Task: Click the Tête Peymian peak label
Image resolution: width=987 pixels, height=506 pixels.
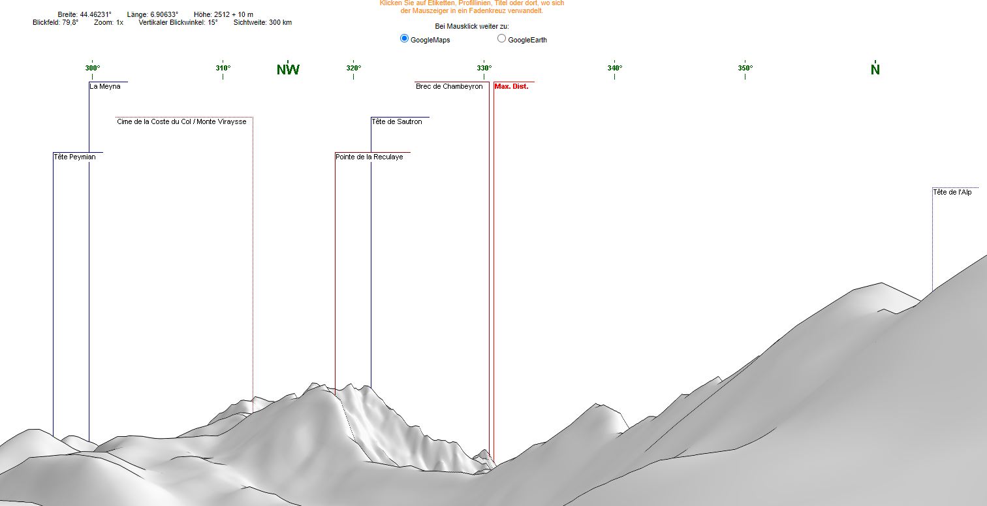Action: 74,157
